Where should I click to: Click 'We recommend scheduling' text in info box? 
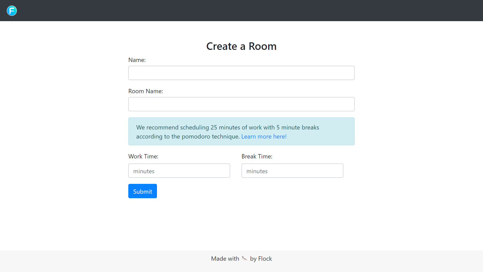[173, 127]
